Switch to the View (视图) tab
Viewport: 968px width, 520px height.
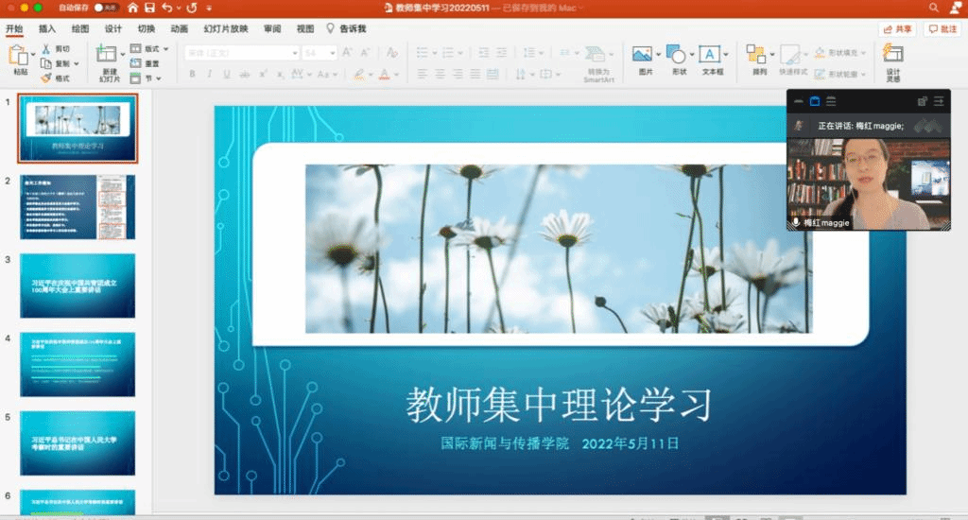[x=305, y=28]
